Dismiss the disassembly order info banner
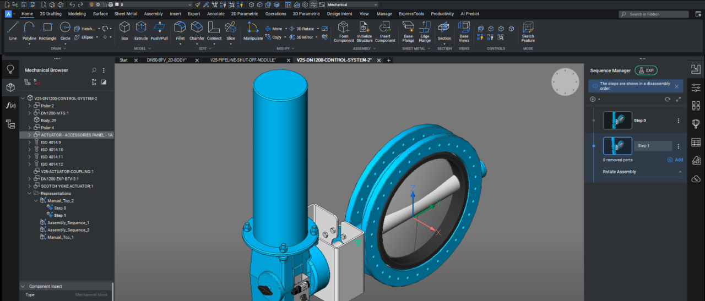 [x=676, y=86]
